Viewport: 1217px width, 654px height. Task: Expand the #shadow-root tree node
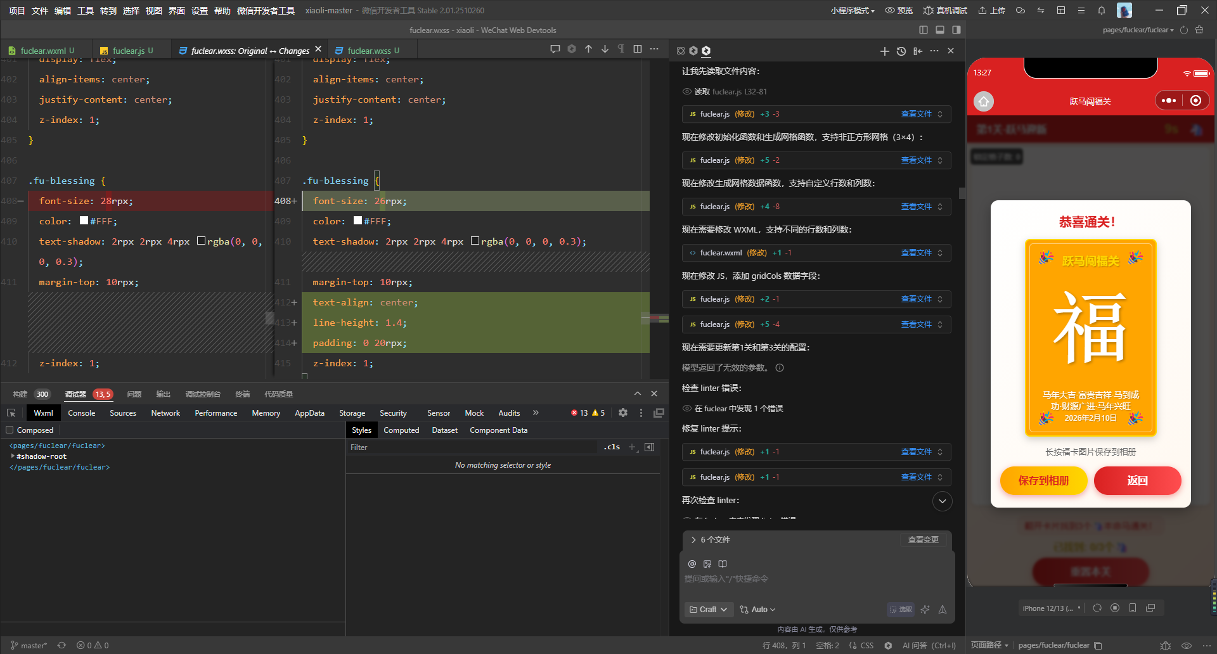point(13,456)
